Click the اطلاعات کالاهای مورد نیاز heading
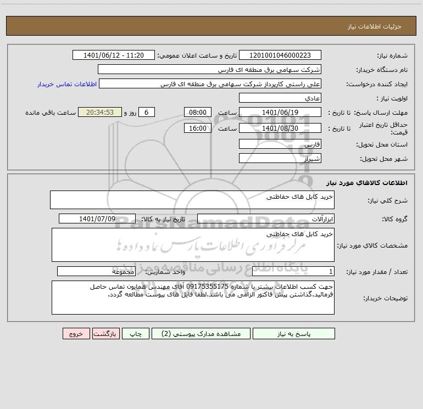The image size is (423, 409). click(x=367, y=183)
